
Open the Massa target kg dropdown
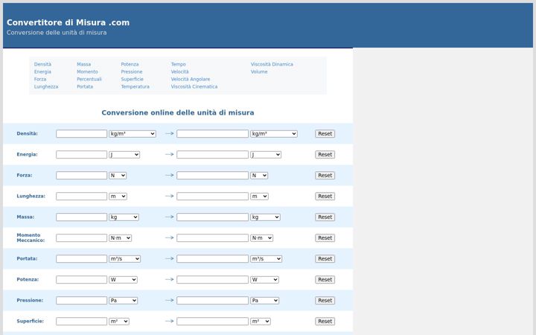point(265,217)
